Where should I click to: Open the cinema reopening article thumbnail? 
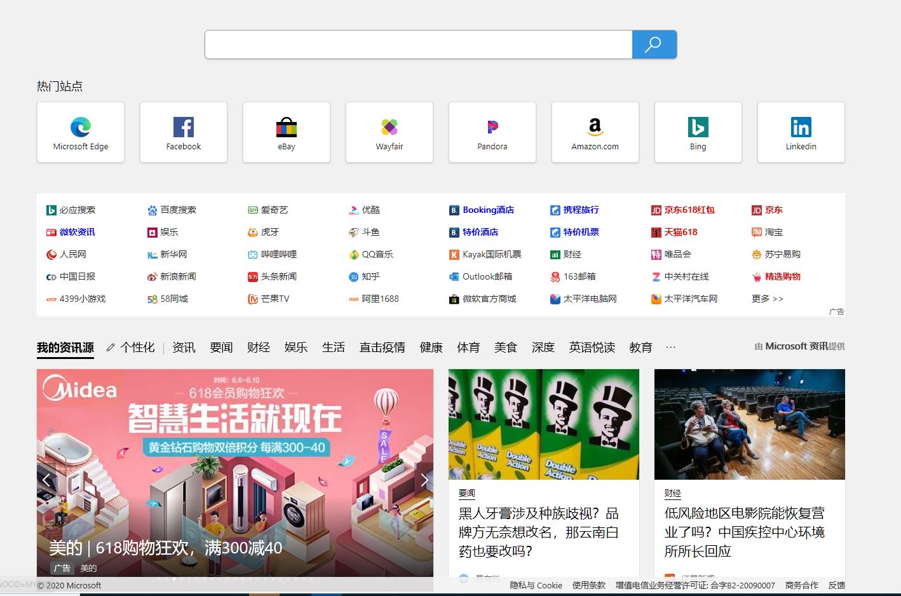(750, 424)
